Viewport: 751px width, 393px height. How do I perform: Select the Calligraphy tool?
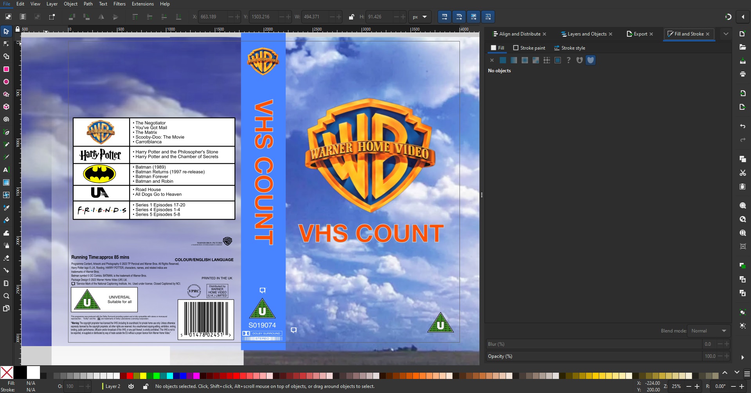point(6,157)
